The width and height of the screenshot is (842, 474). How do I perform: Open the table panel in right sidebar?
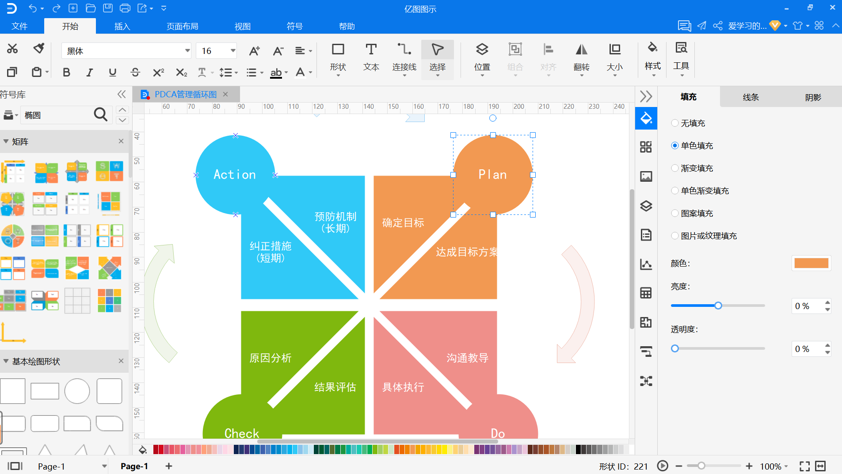[x=646, y=293]
